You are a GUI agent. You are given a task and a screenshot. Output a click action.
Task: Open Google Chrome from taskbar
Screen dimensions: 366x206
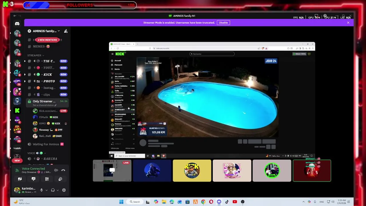[x=203, y=202]
